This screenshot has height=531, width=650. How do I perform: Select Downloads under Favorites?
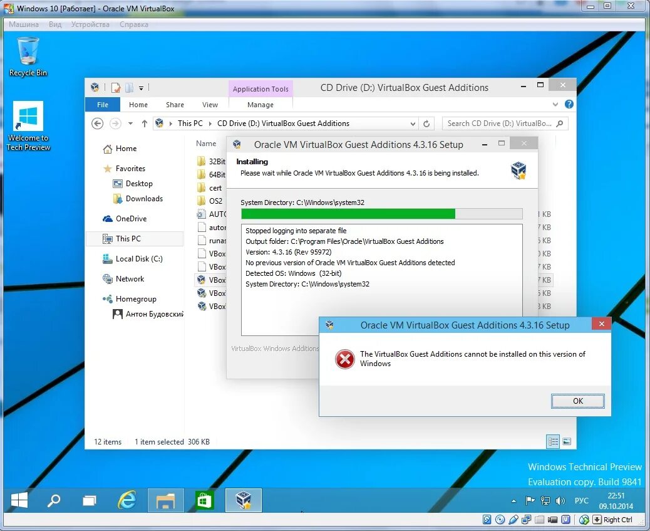click(138, 199)
